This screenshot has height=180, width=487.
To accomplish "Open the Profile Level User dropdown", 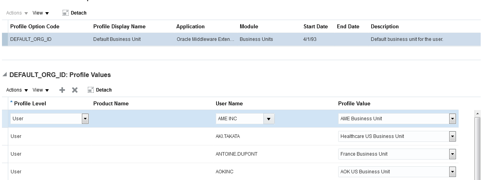I will pos(85,119).
